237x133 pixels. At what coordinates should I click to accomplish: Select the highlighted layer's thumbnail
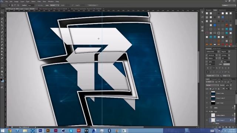tap(213, 120)
